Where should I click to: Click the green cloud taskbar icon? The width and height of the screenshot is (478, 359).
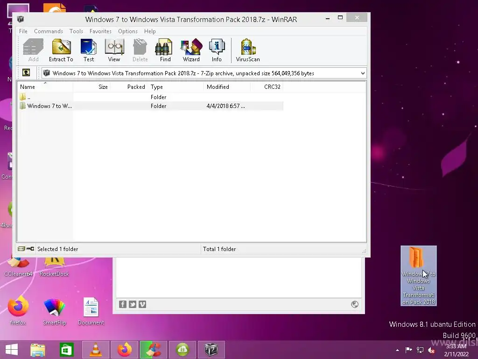[x=183, y=350]
